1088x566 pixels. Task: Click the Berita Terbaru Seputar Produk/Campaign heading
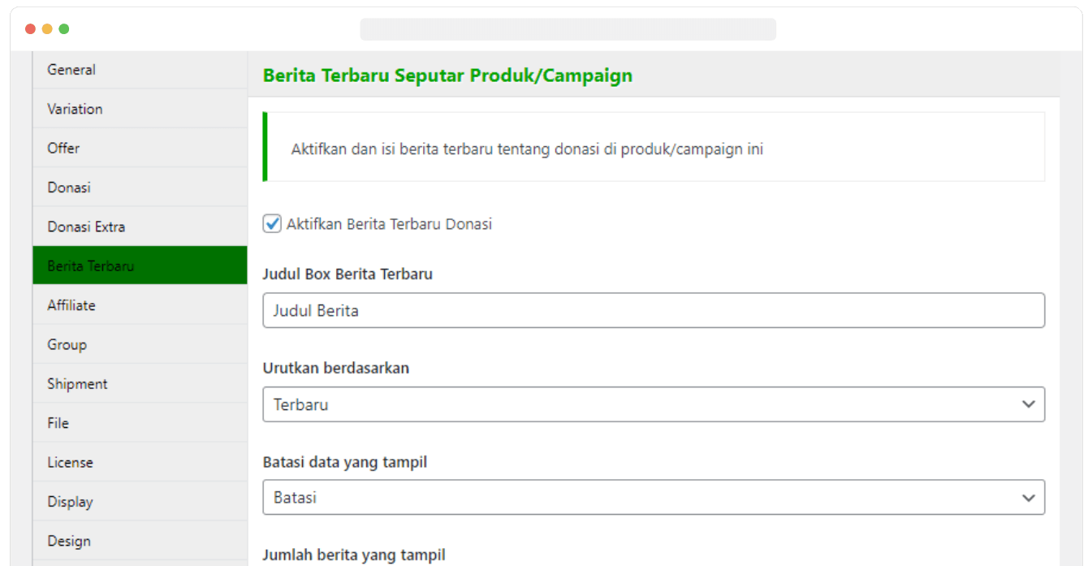click(447, 75)
